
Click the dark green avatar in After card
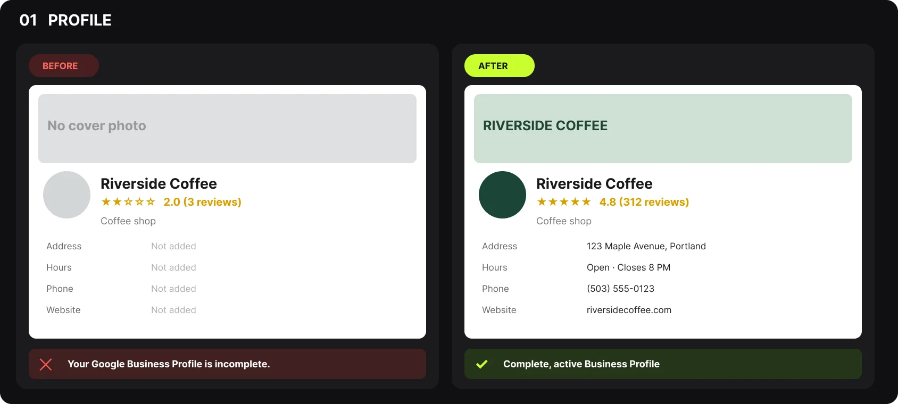[502, 195]
